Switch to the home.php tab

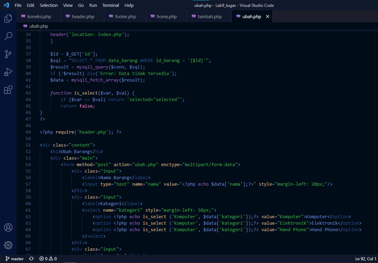[166, 17]
